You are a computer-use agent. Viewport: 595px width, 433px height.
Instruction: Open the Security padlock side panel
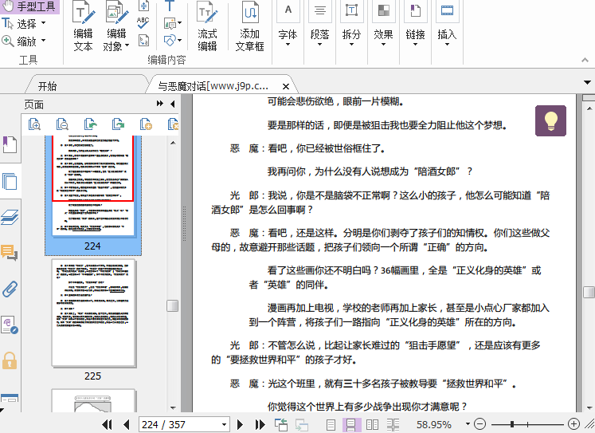point(10,360)
